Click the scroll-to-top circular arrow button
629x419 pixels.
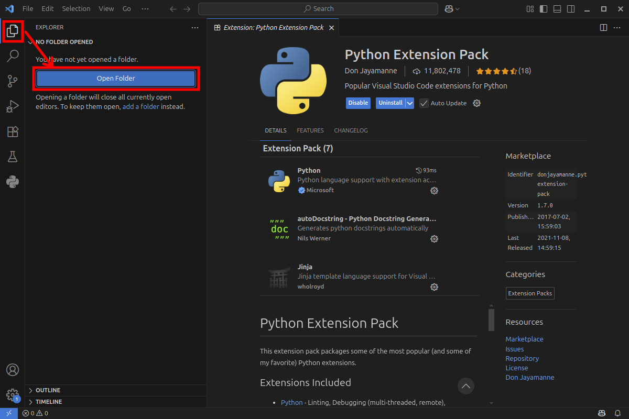(466, 386)
